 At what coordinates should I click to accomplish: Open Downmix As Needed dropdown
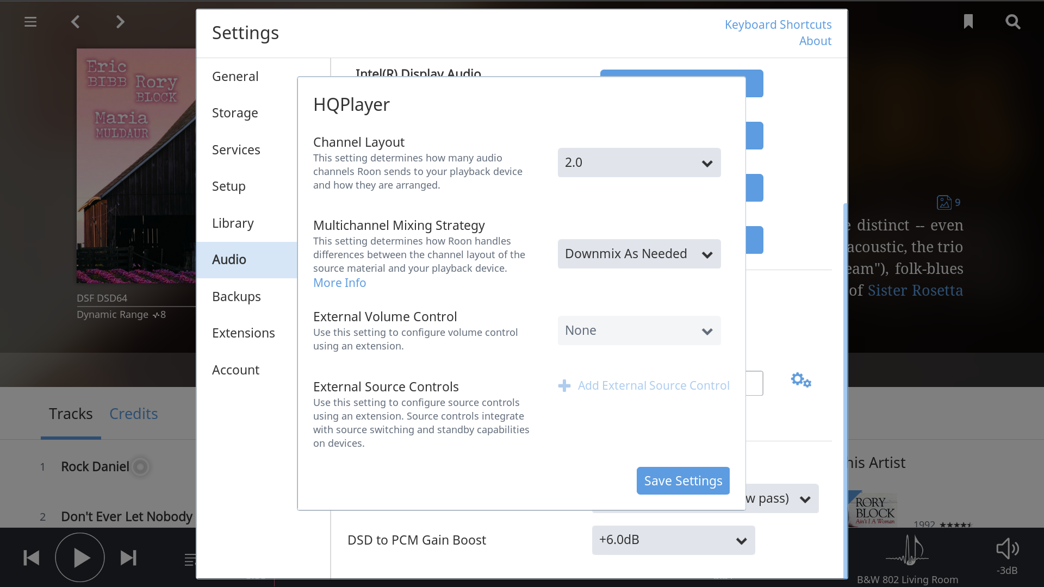point(639,254)
